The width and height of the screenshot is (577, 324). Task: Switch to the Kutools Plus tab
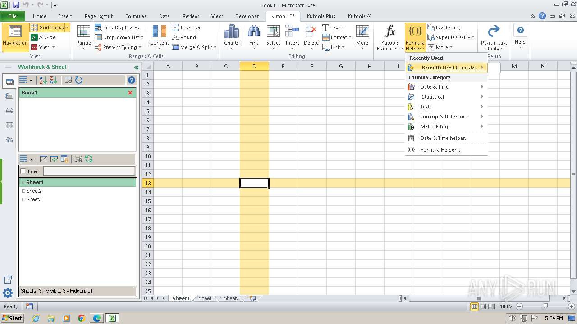(x=321, y=16)
